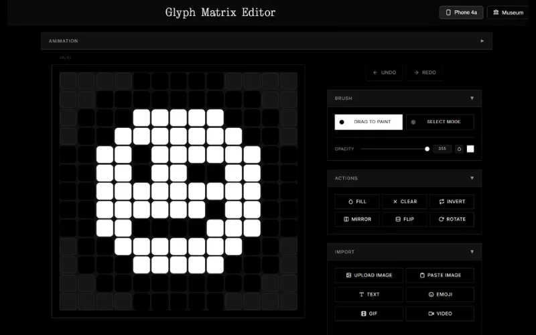
Task: Toggle the icon button beside the opacity value
Action: click(459, 149)
